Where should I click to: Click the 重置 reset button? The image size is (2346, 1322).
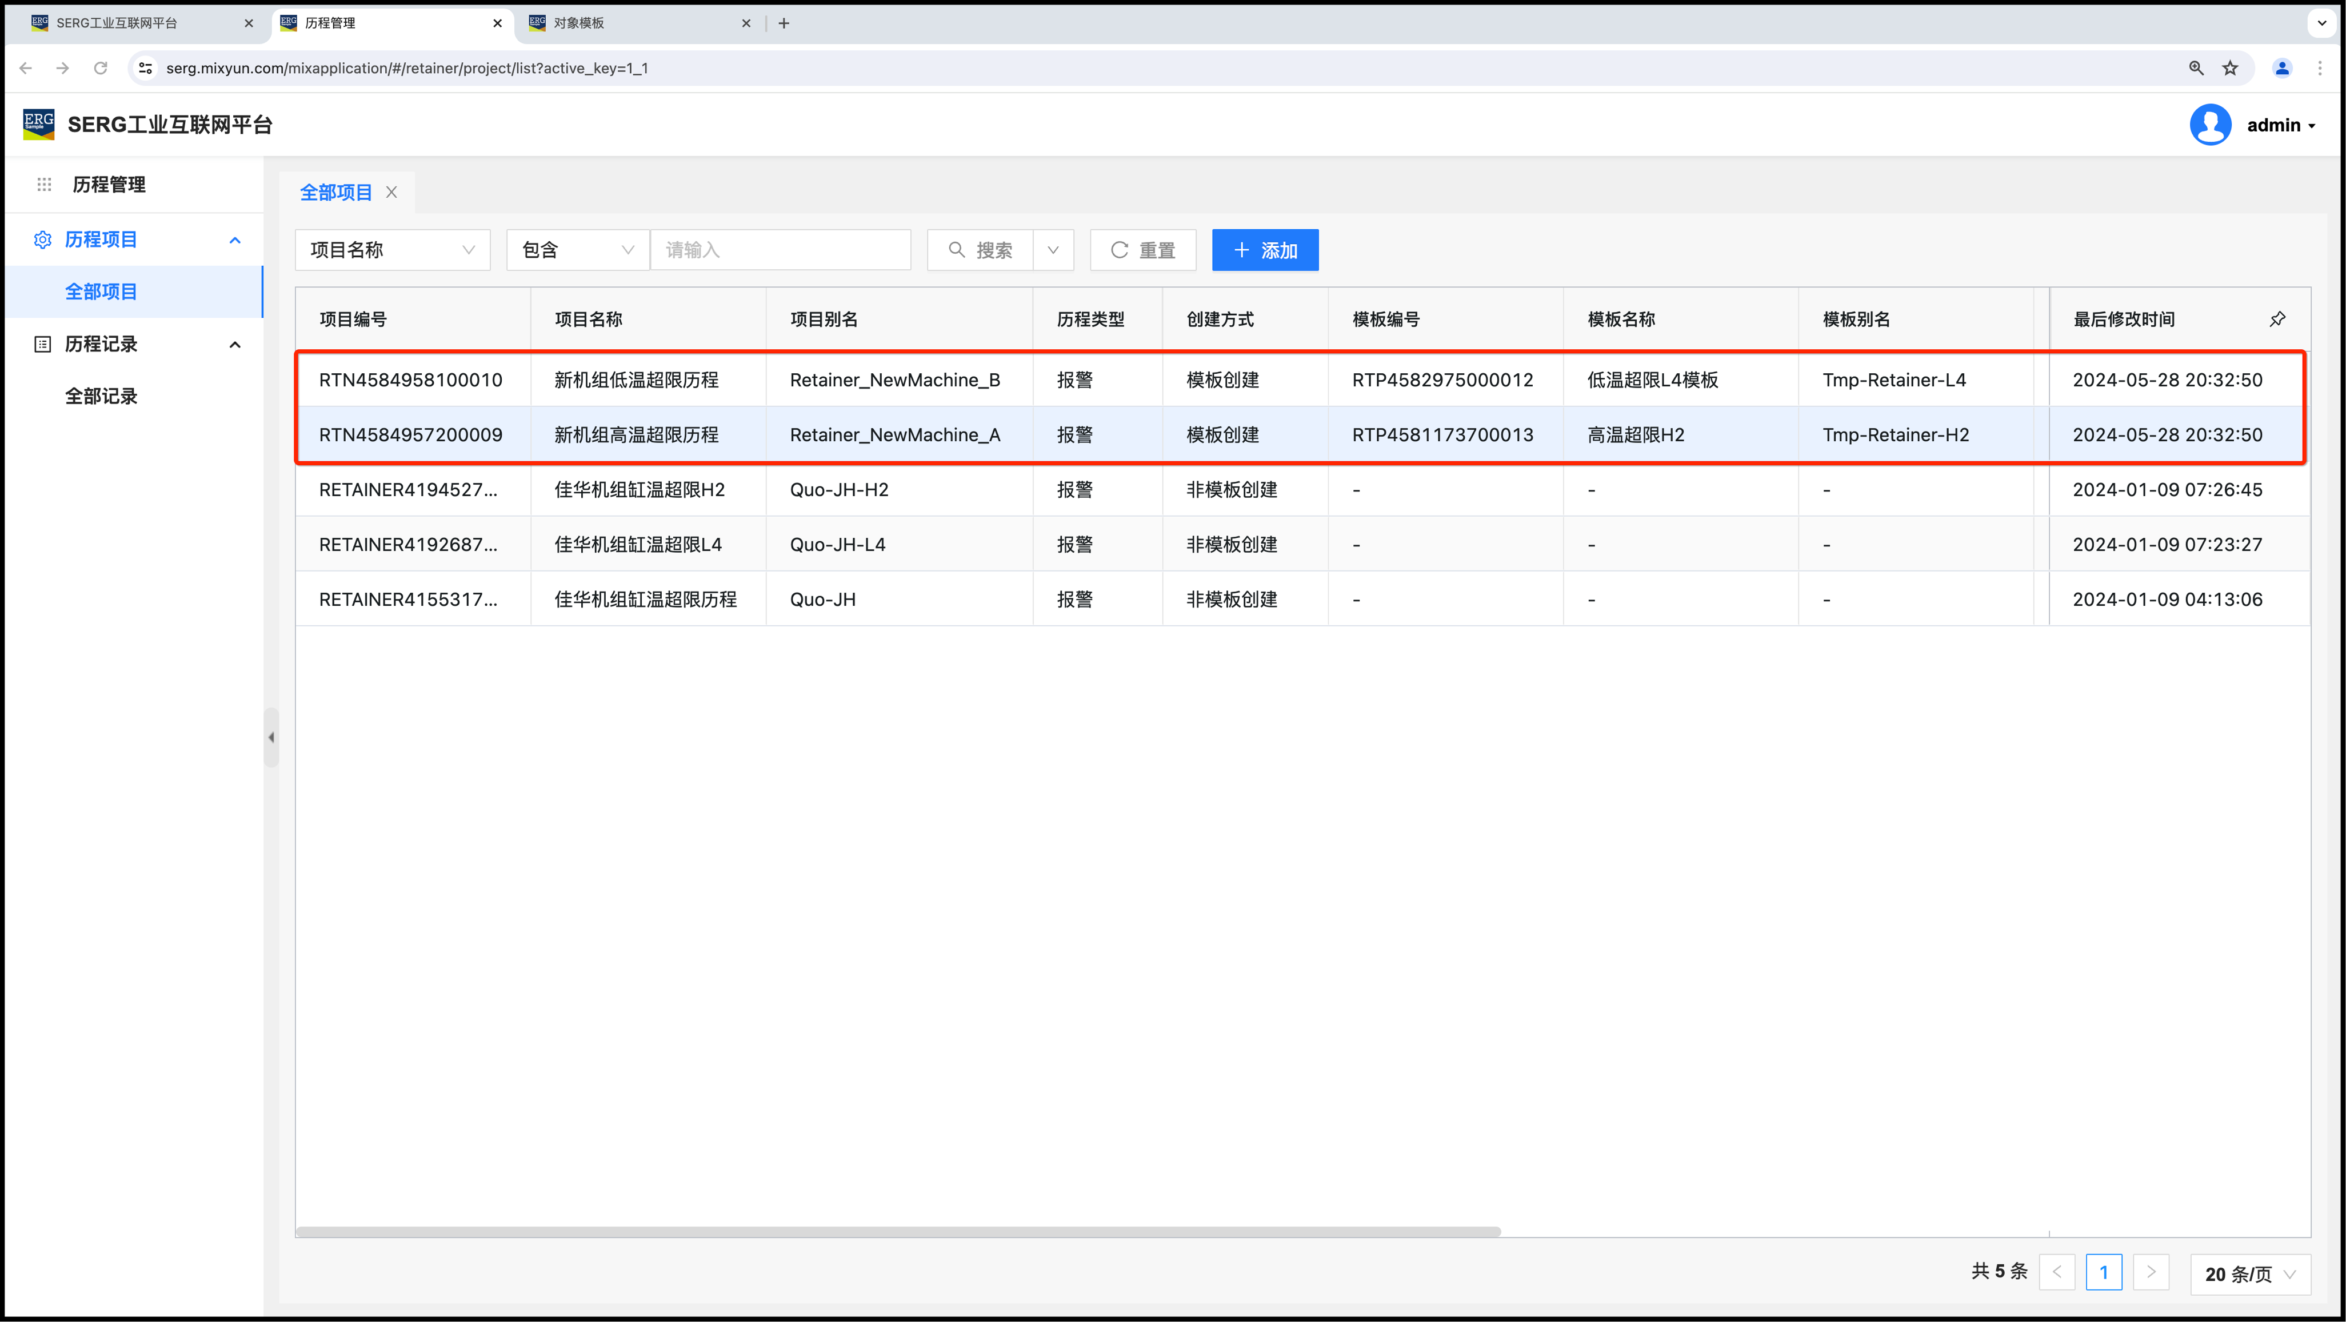coord(1143,250)
